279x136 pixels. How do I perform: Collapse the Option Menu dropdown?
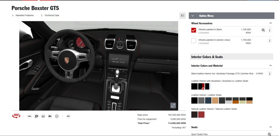point(193,16)
